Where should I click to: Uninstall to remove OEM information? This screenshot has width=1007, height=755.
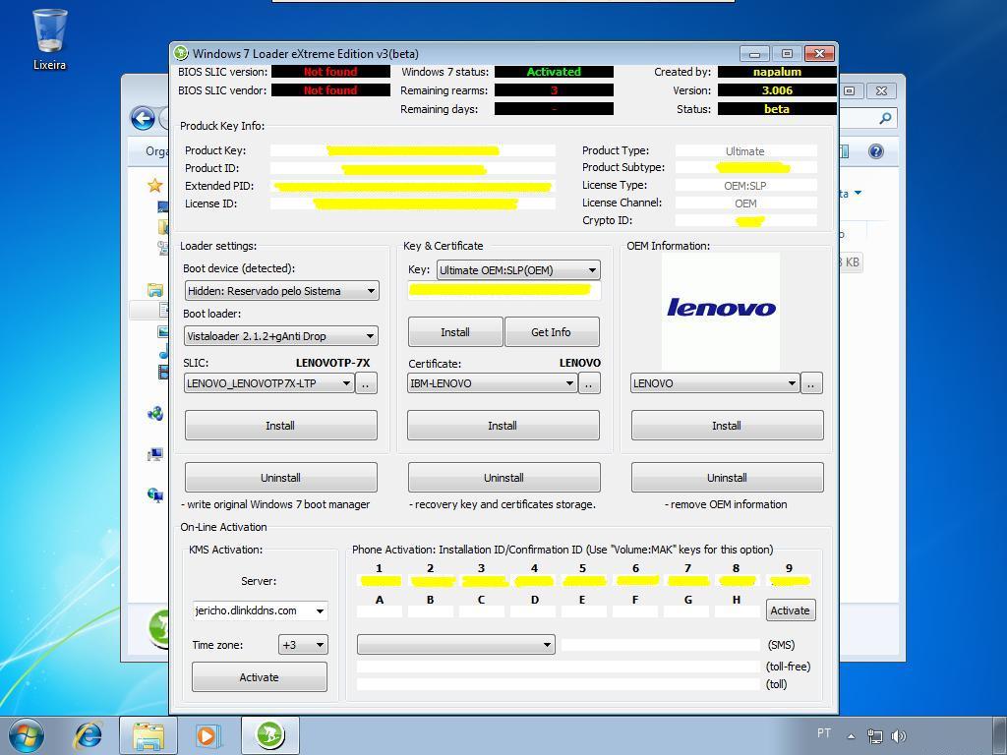point(727,478)
